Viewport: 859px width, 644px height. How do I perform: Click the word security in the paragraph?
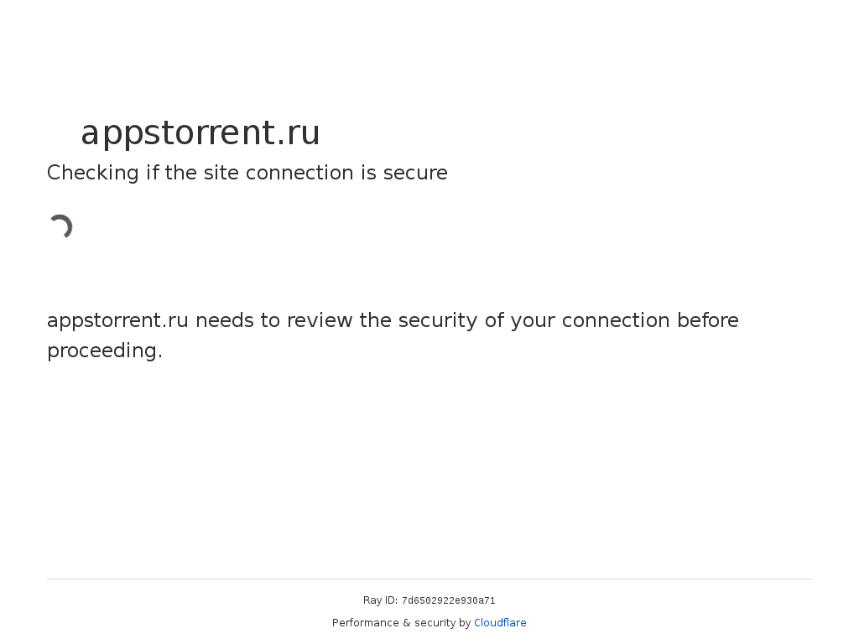pos(438,320)
